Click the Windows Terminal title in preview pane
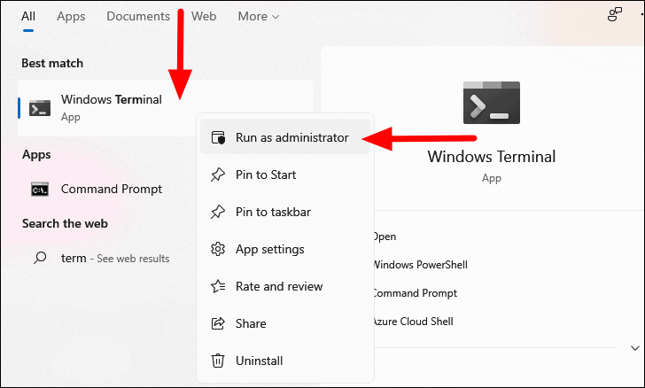Viewport: 645px width, 388px height. click(x=492, y=157)
